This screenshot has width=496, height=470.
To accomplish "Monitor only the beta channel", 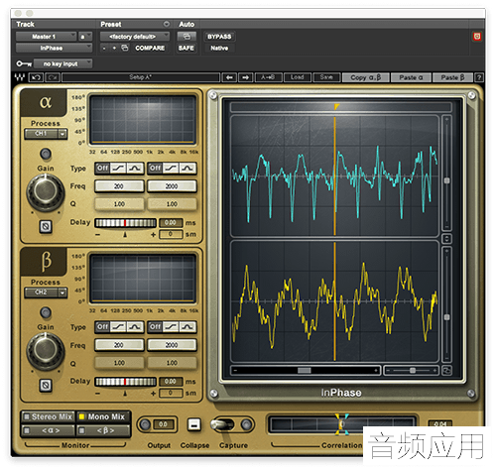I will pyautogui.click(x=103, y=430).
